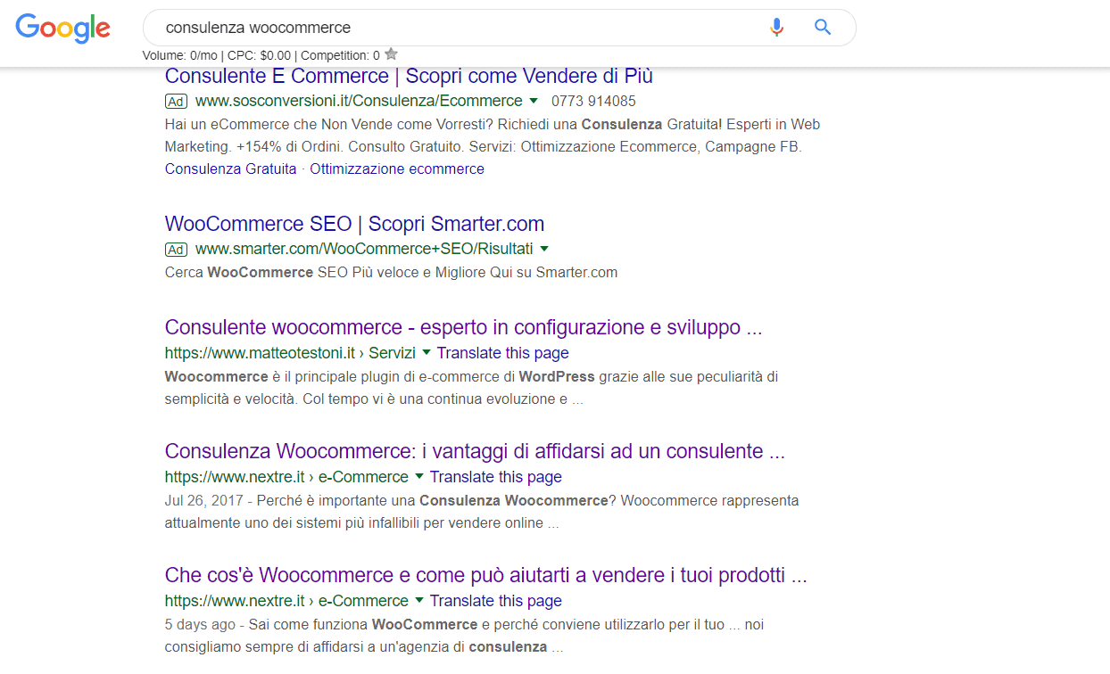Click the magnifier search button
Viewport: 1110px width, 674px height.
pyautogui.click(x=823, y=28)
